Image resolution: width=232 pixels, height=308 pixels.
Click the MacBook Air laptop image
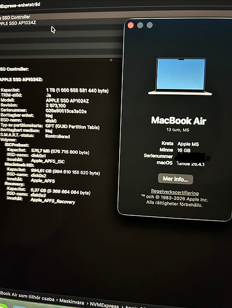click(180, 77)
